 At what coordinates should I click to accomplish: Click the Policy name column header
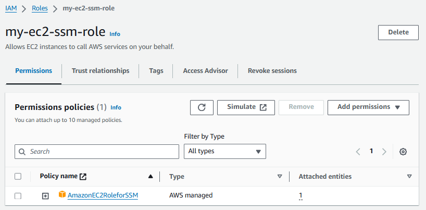[59, 176]
